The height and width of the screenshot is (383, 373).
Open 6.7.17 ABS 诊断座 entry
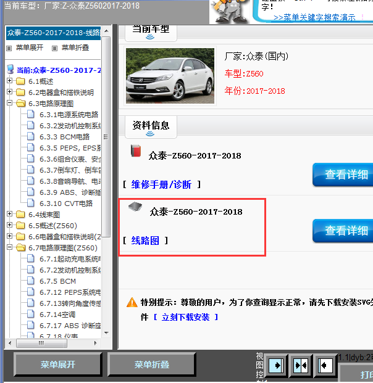coord(70,326)
